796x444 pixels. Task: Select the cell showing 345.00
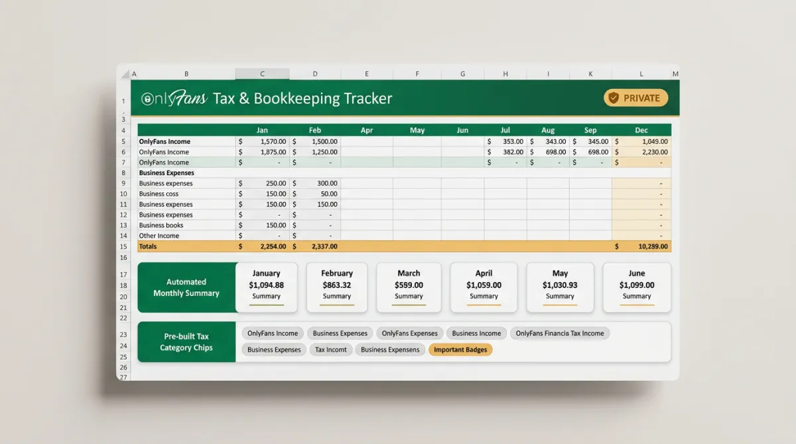[590, 141]
